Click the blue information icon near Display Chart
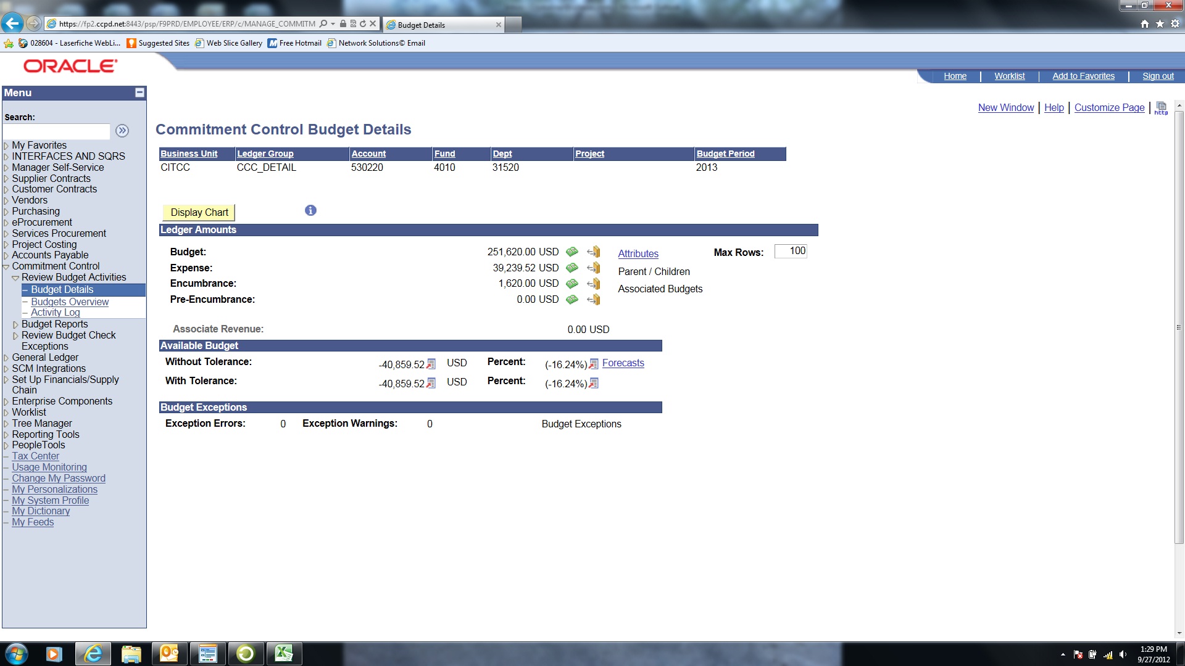Screen dimensions: 1185x666 point(310,211)
